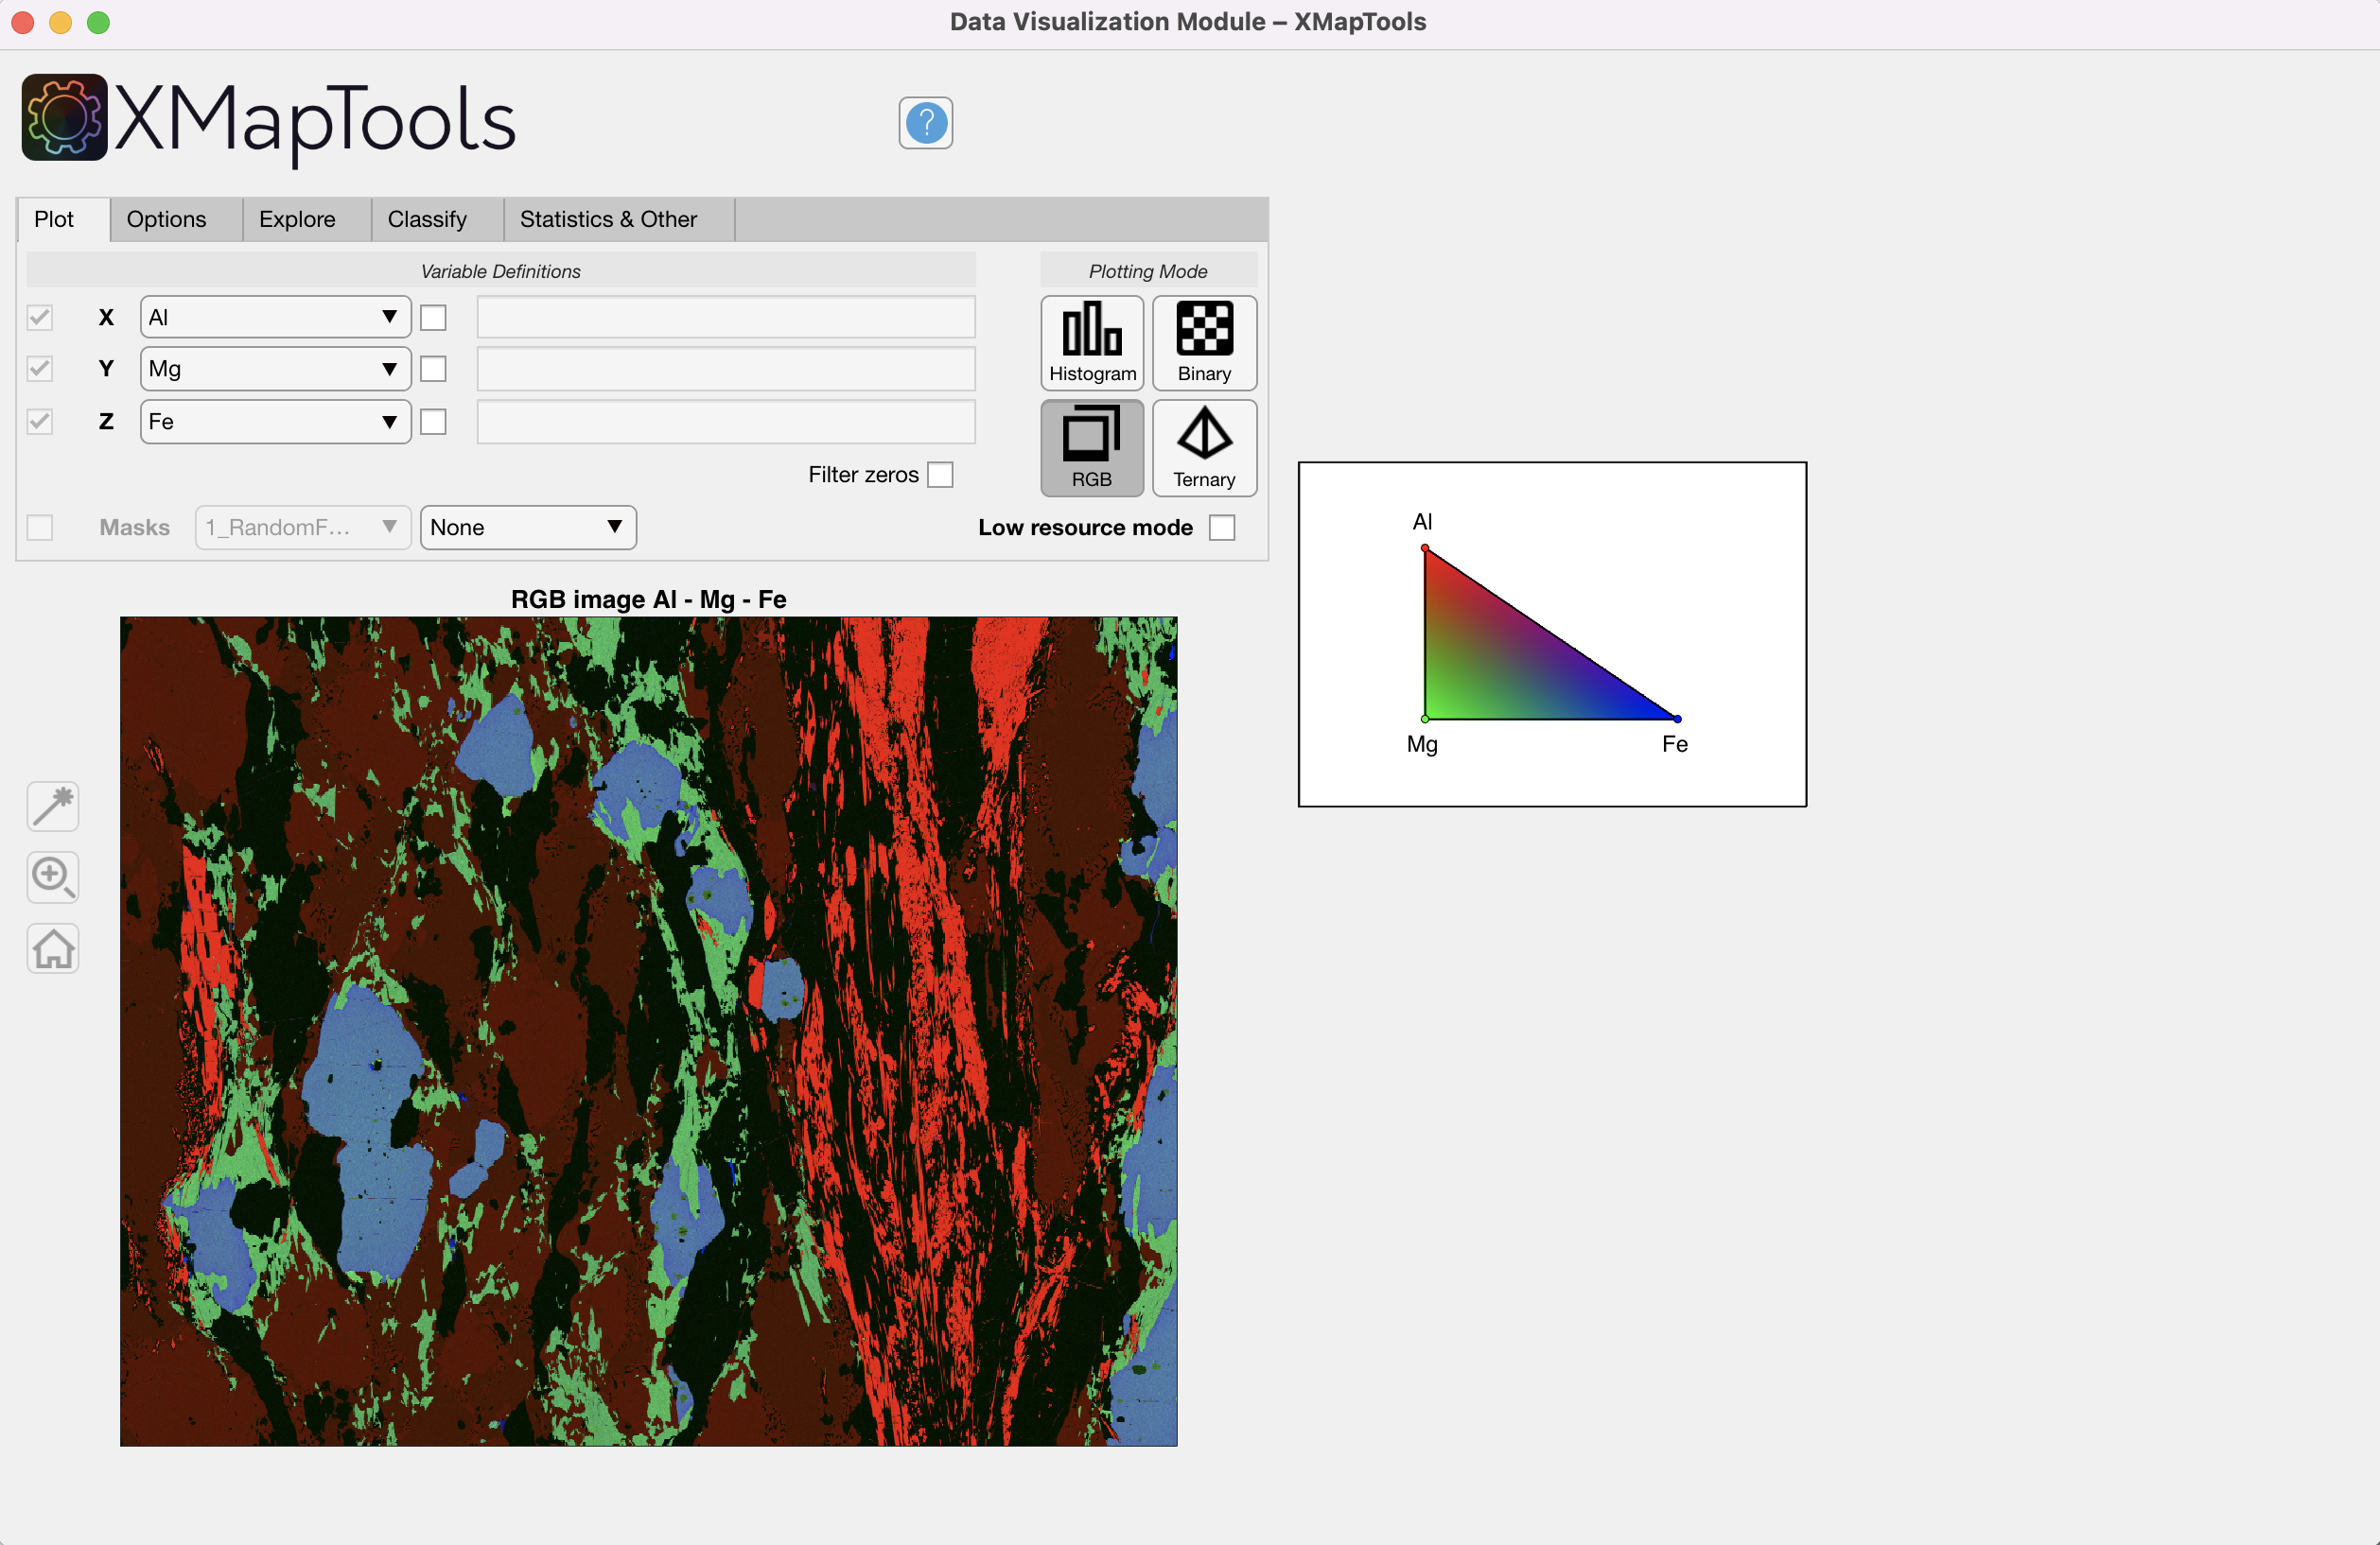Viewport: 2380px width, 1545px height.
Task: Switch to the Classify tab
Action: pyautogui.click(x=427, y=218)
